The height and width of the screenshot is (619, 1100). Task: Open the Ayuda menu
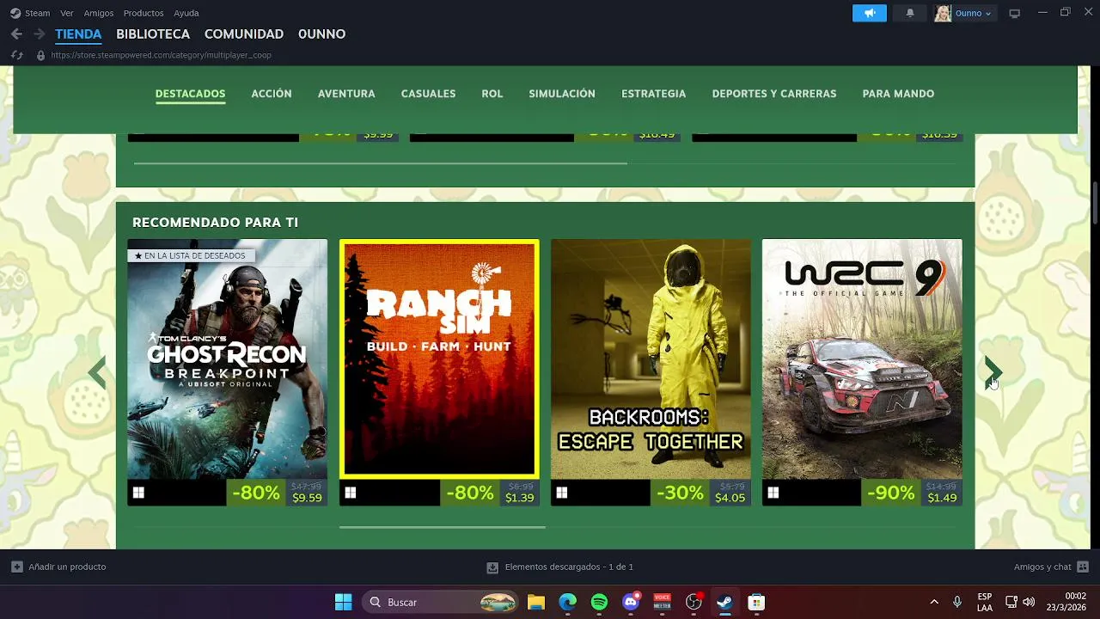click(186, 13)
